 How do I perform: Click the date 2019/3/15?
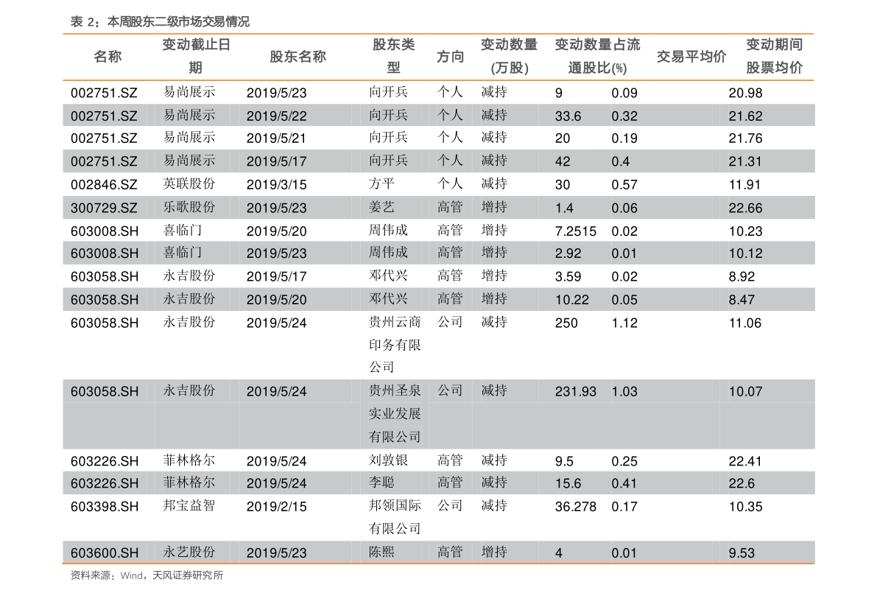click(276, 185)
